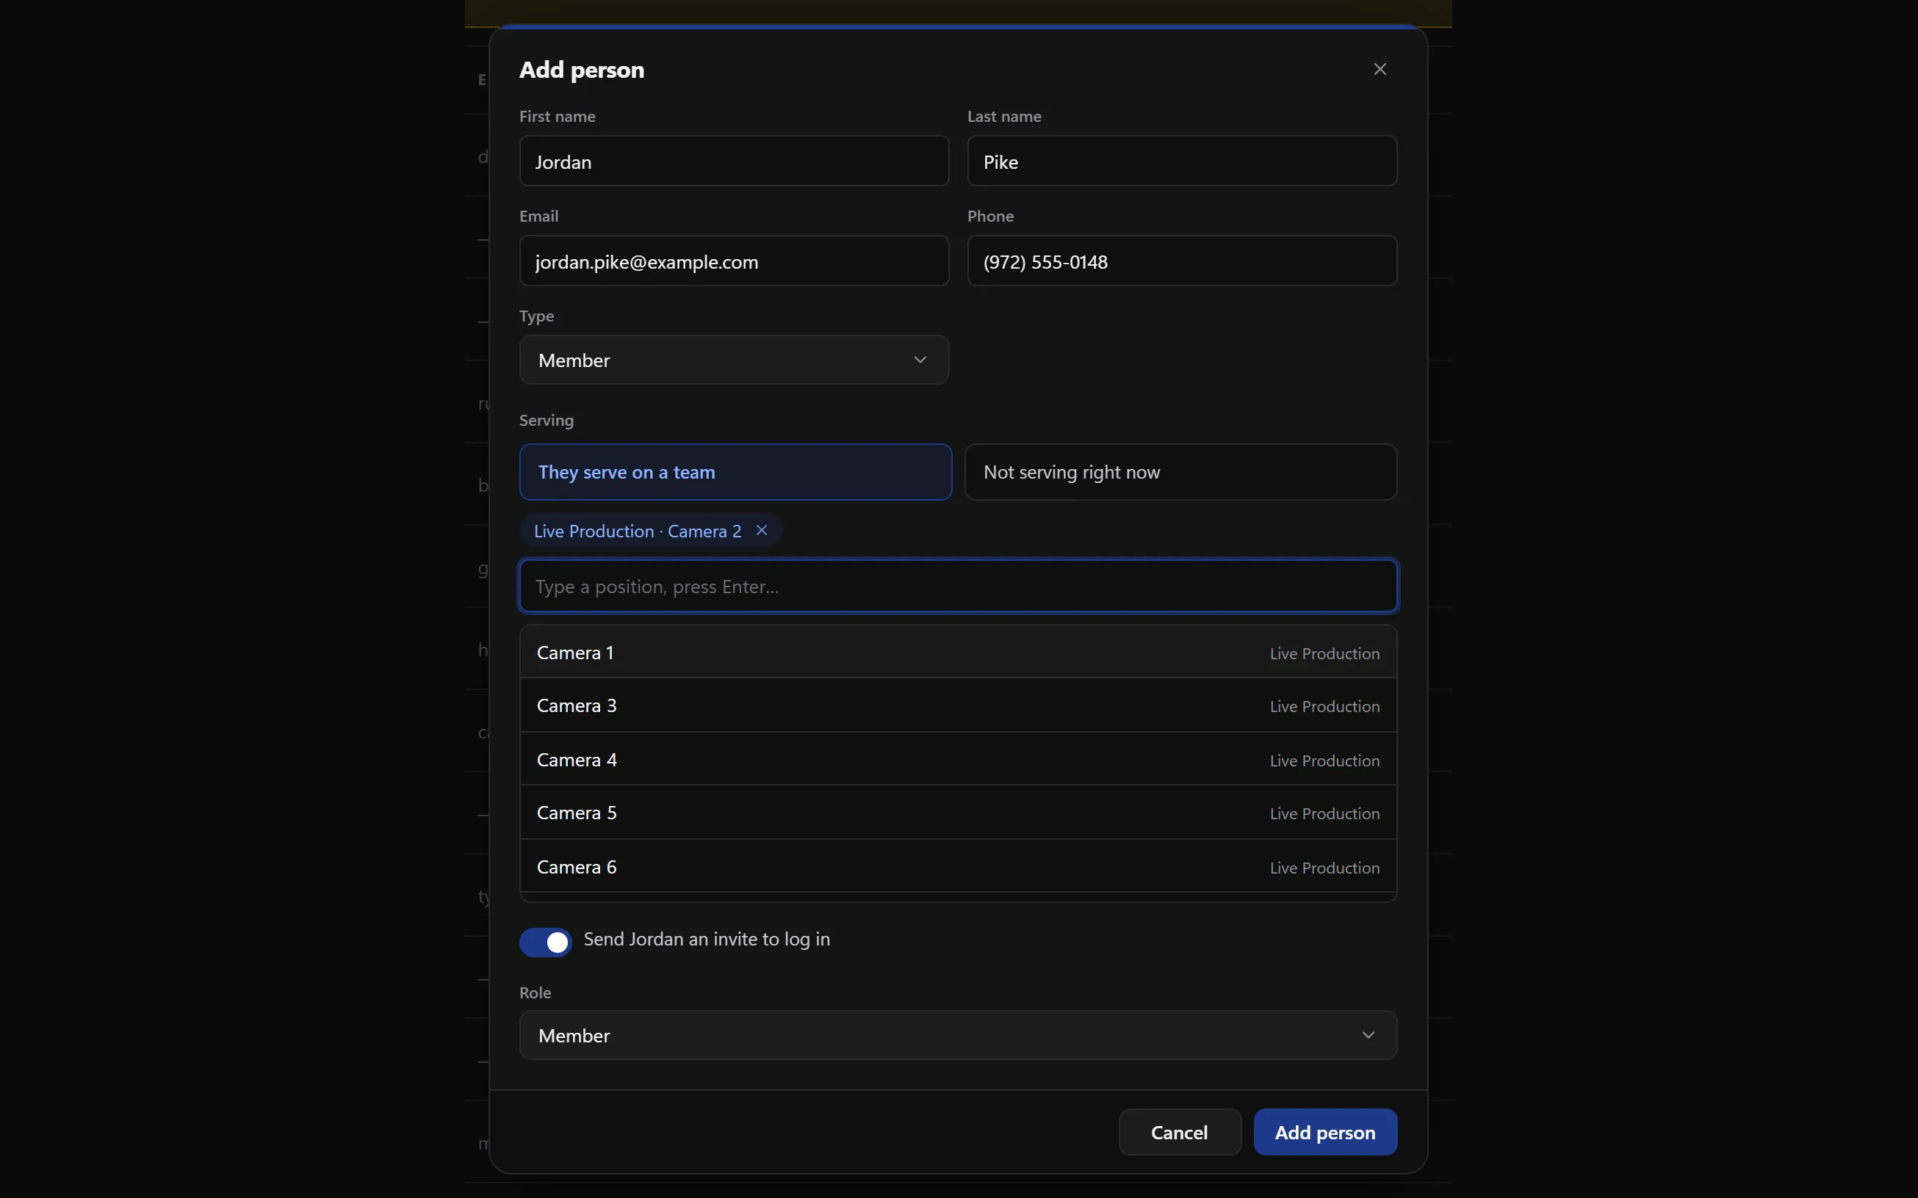Click the Send Jordan an invite label
This screenshot has width=1918, height=1198.
click(x=707, y=939)
